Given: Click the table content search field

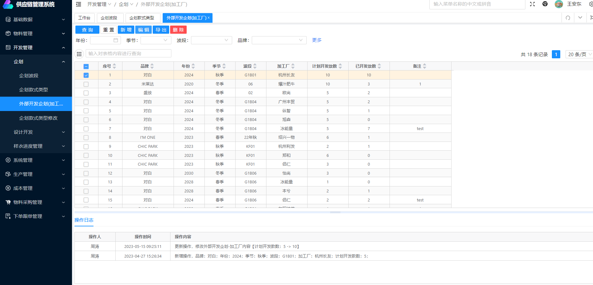Looking at the screenshot, I should (x=128, y=54).
